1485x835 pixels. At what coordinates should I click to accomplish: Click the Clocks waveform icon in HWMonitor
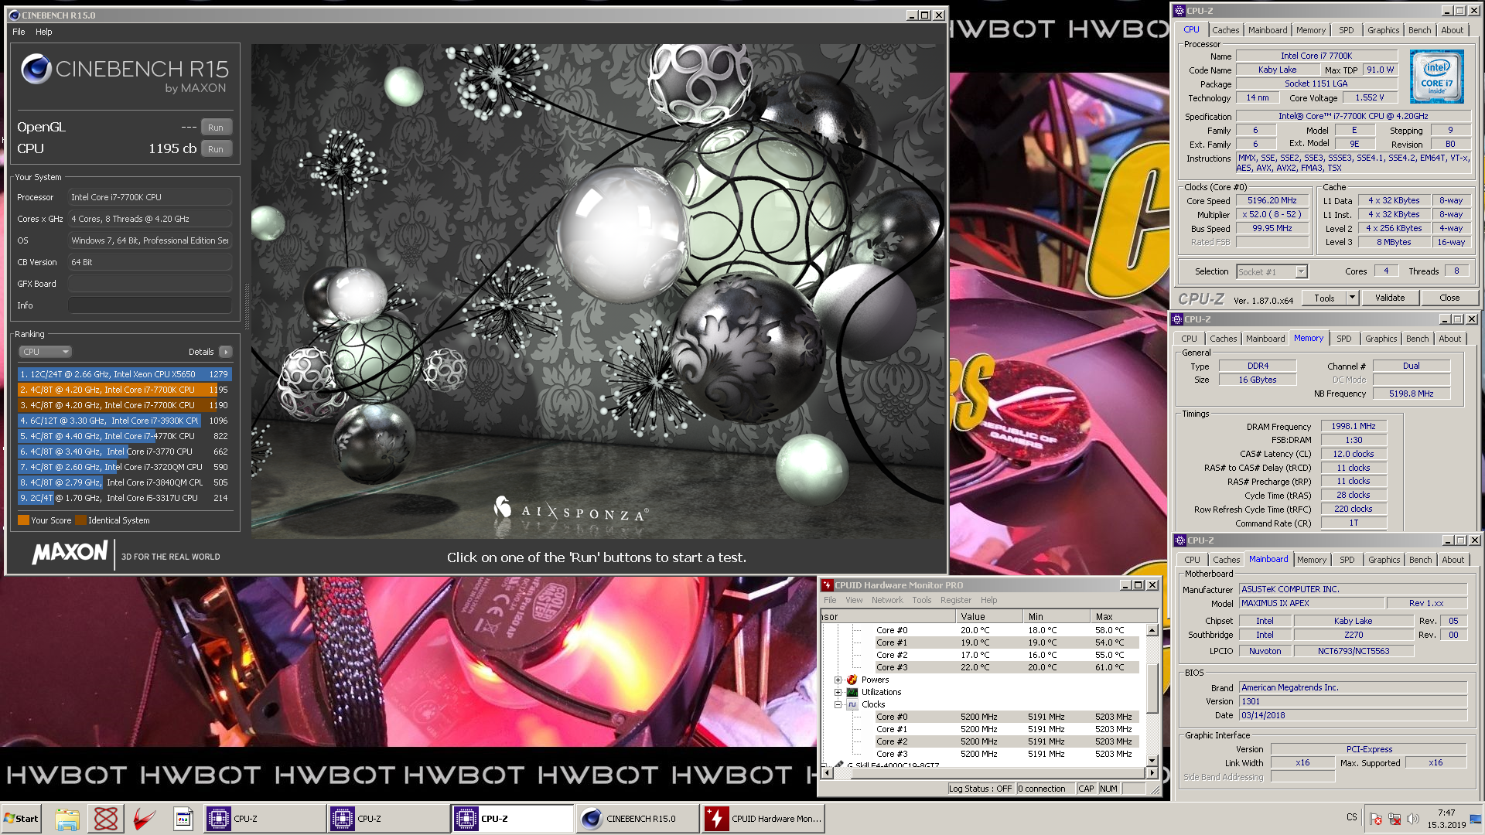point(852,704)
